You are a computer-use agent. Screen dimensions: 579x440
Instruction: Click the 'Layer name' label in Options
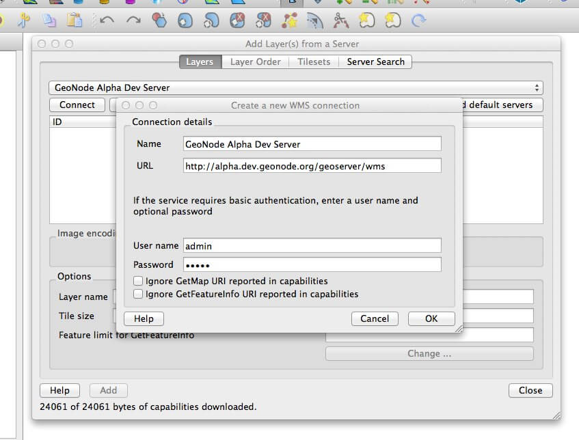click(x=83, y=297)
